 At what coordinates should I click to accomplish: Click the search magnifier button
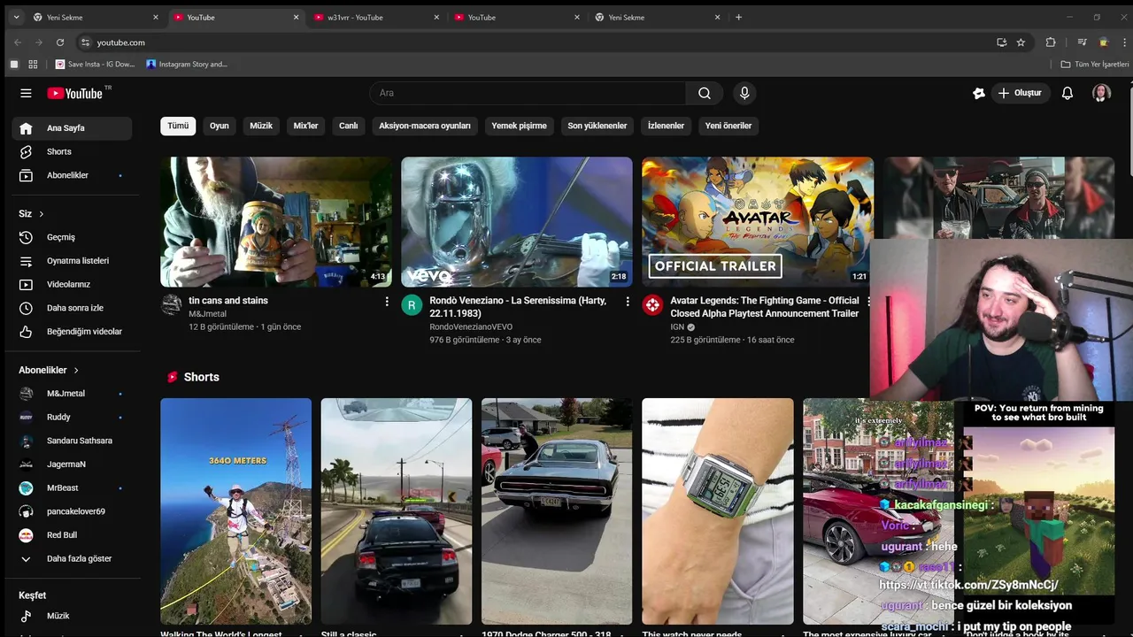tap(704, 93)
